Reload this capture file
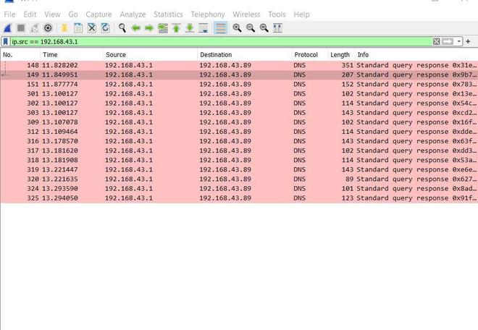Image resolution: width=478 pixels, height=330 pixels. click(x=105, y=28)
